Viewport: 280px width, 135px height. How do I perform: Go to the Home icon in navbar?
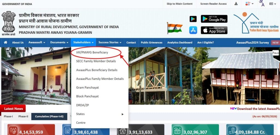coord(5,42)
